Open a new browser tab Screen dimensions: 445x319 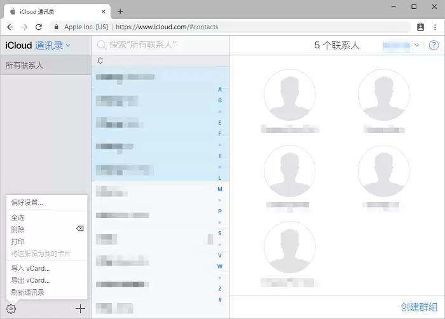(120, 11)
